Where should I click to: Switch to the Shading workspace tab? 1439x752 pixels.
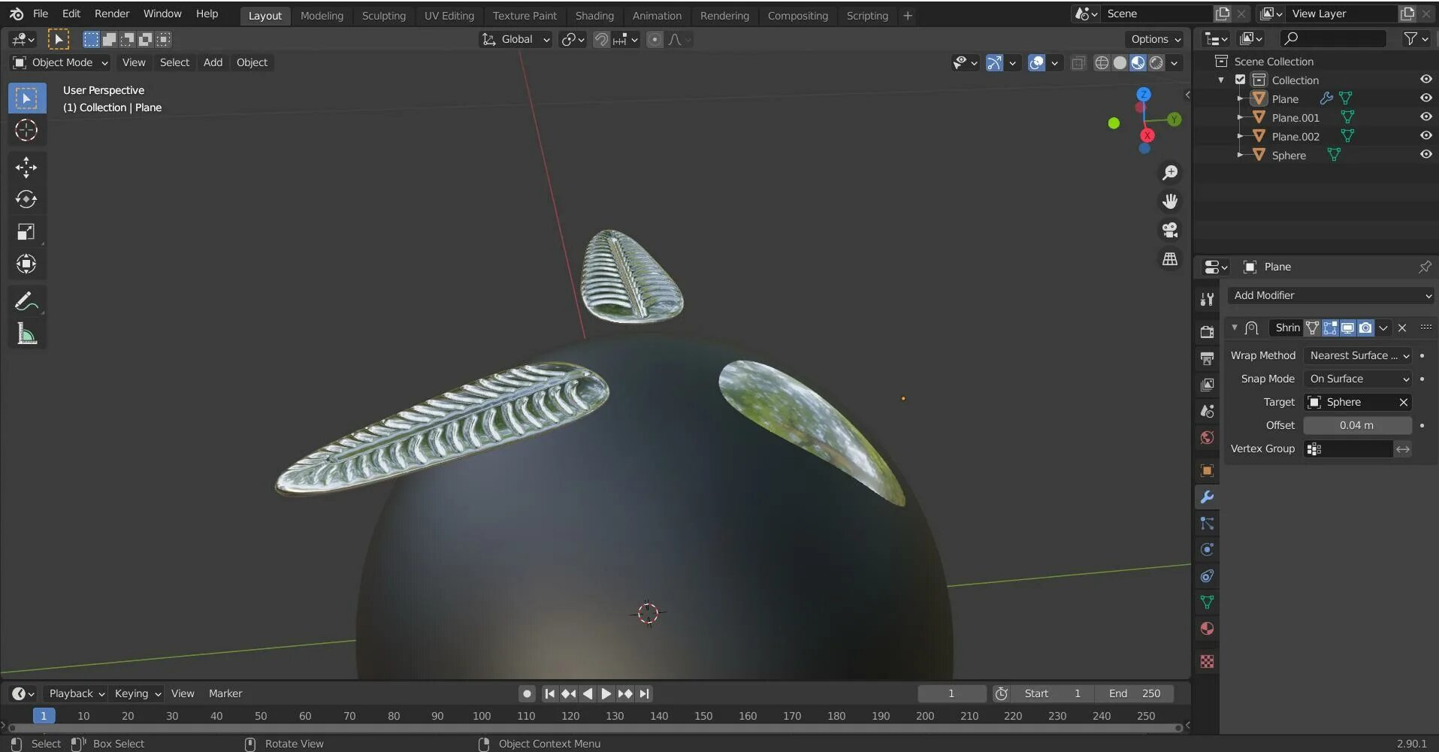pyautogui.click(x=594, y=15)
